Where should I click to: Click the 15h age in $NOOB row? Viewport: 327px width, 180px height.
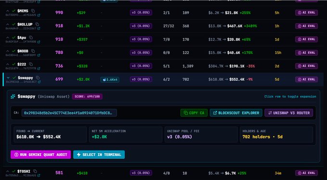(278, 53)
